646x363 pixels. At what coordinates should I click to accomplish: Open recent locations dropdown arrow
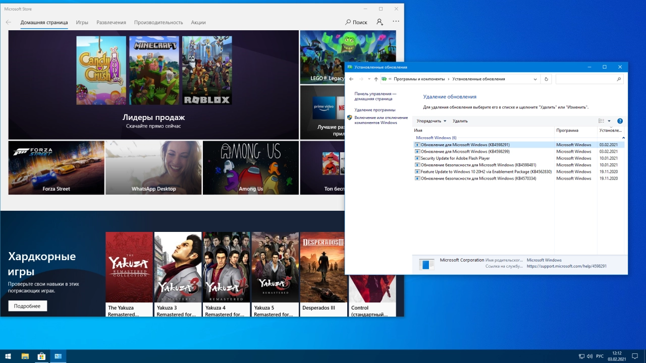tap(369, 79)
